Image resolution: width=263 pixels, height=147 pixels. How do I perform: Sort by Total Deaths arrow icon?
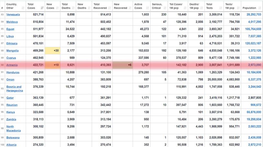[73, 8]
